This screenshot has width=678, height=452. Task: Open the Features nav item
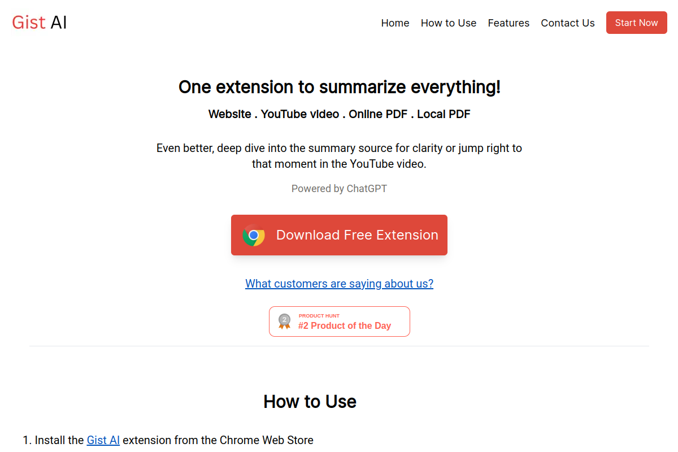[508, 23]
